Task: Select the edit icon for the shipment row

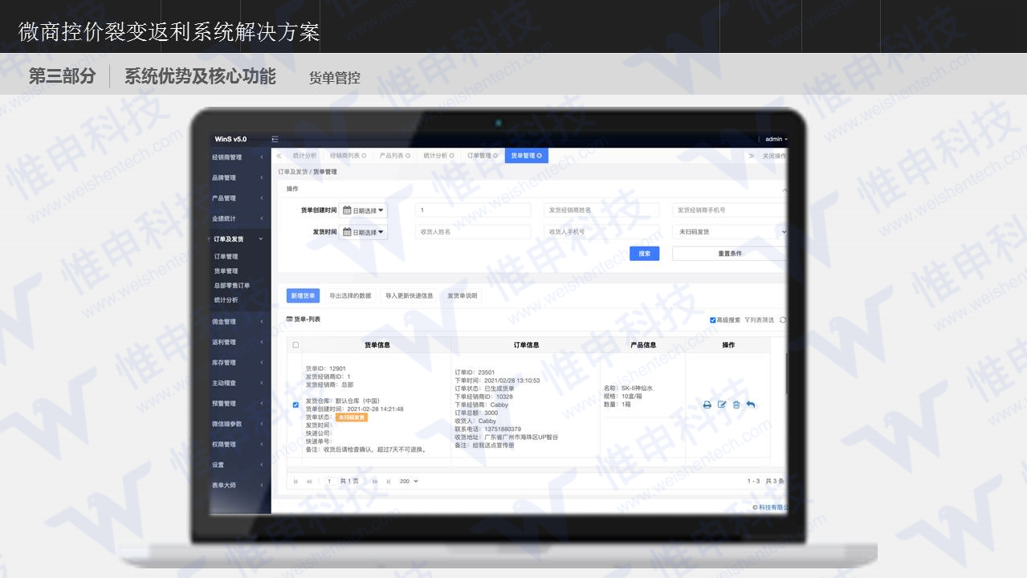Action: pyautogui.click(x=722, y=405)
